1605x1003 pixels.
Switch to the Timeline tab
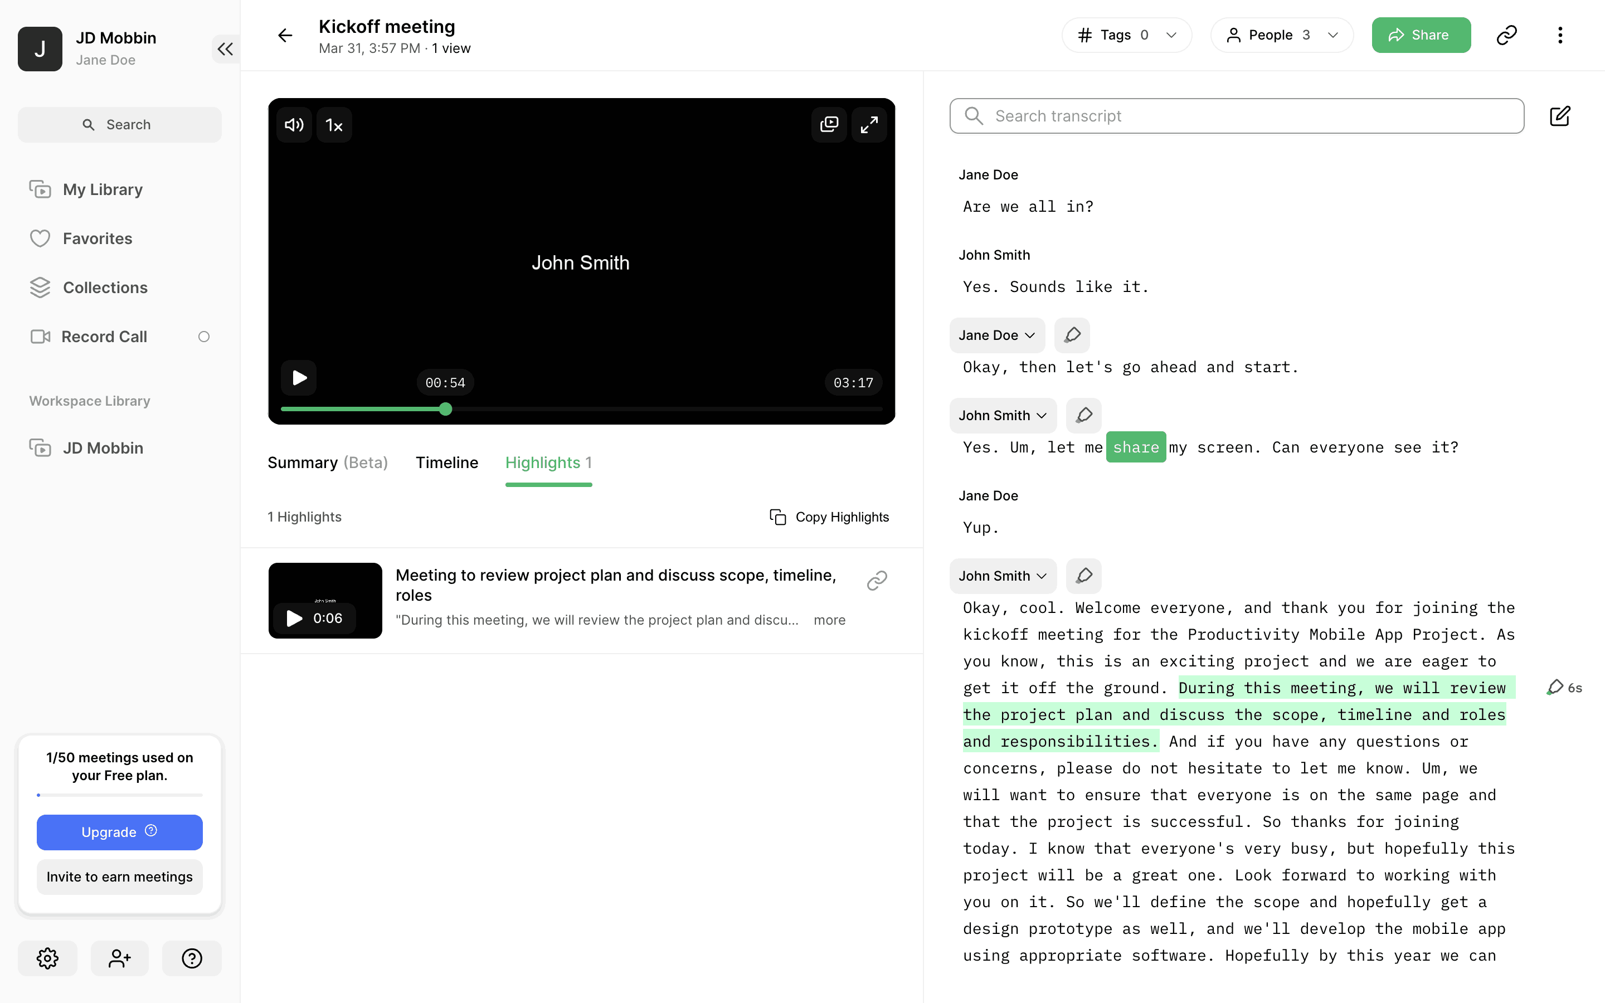pos(446,462)
